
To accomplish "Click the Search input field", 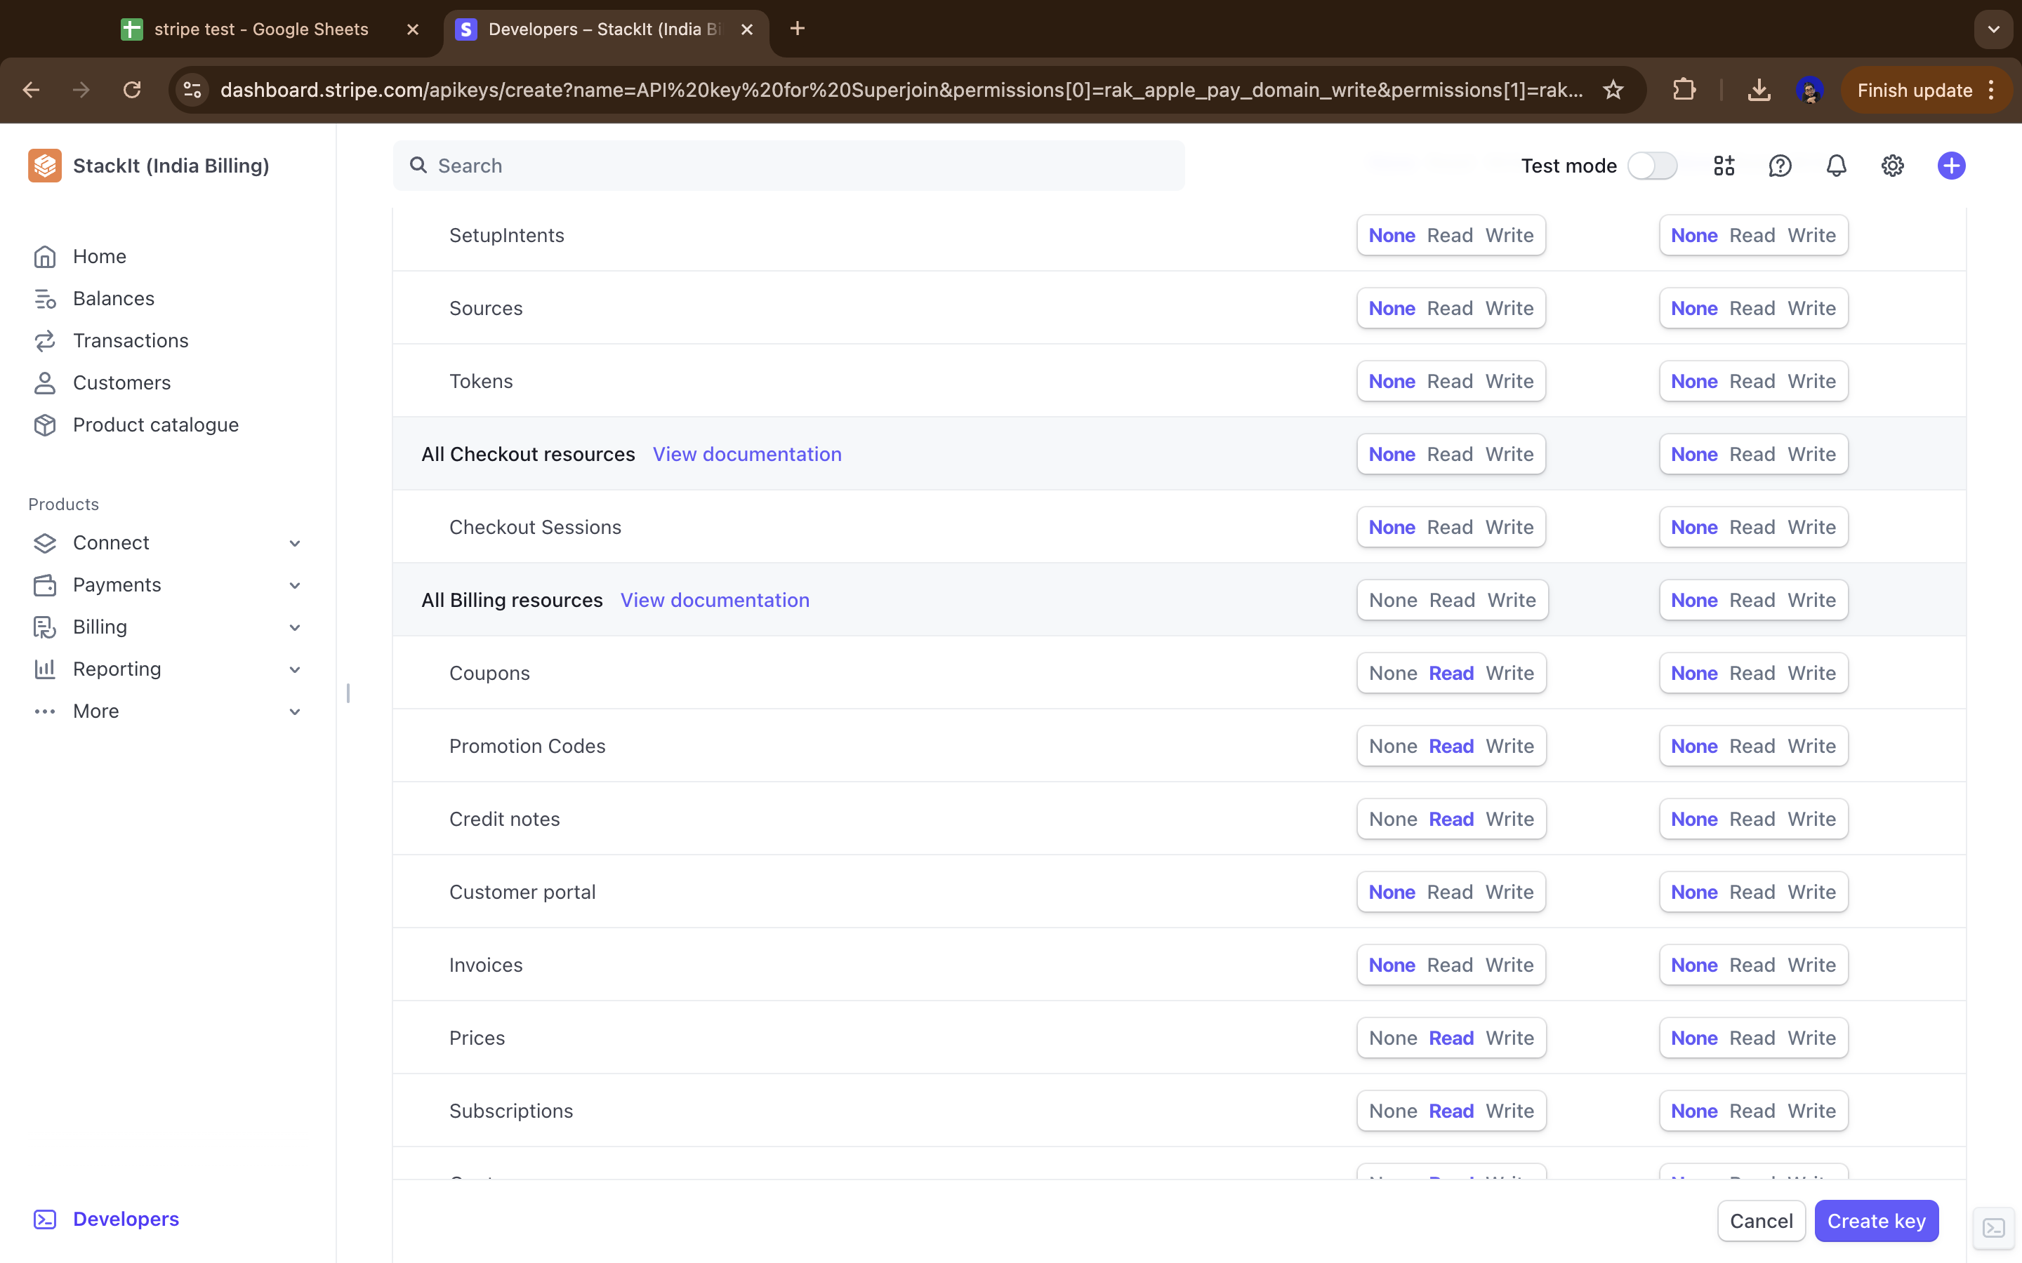I will tap(788, 166).
